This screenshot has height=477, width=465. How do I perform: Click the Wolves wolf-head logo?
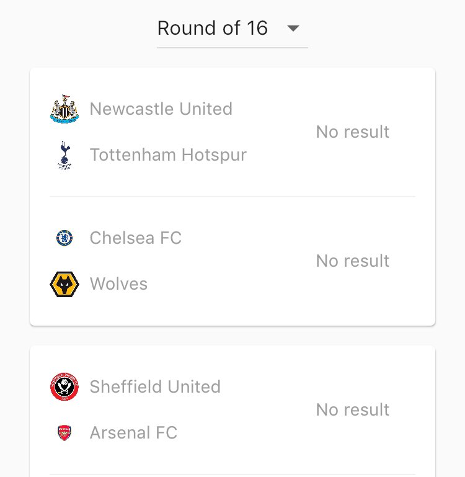[64, 284]
